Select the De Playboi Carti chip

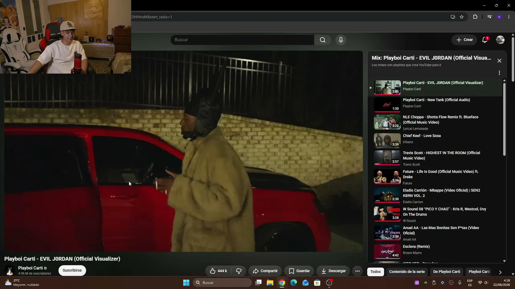coord(447,272)
